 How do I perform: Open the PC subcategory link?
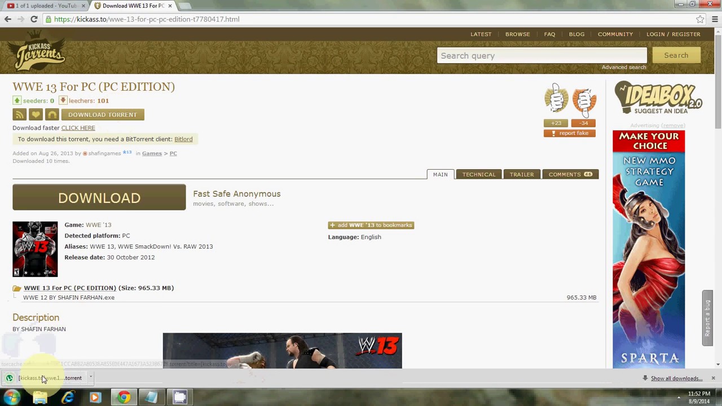coord(173,153)
